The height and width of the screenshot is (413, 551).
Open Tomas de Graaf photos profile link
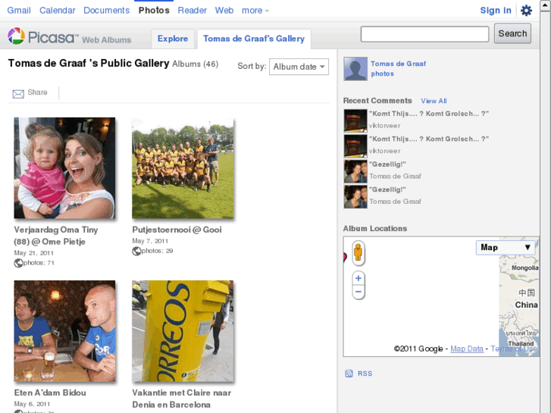pyautogui.click(x=398, y=68)
